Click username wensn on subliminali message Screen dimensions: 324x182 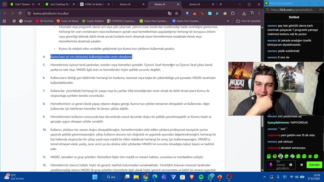click(272, 51)
